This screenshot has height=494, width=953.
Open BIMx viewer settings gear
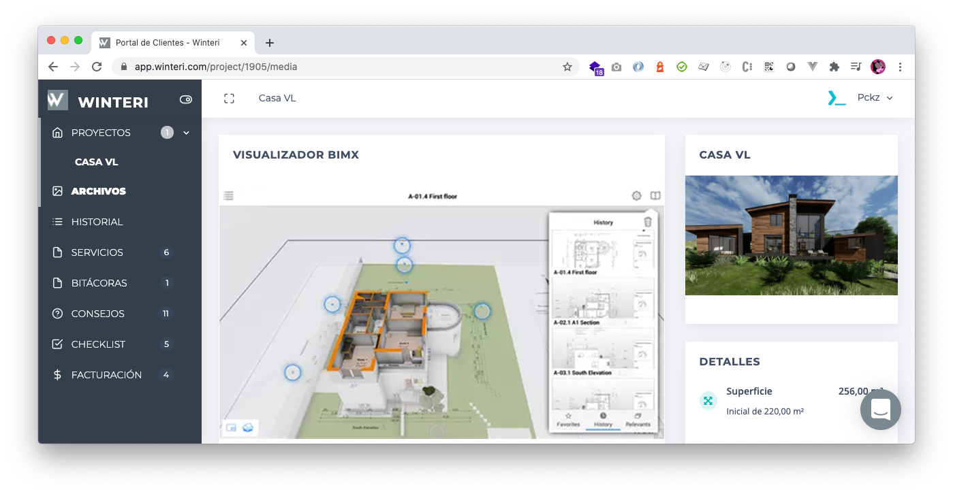pos(636,196)
